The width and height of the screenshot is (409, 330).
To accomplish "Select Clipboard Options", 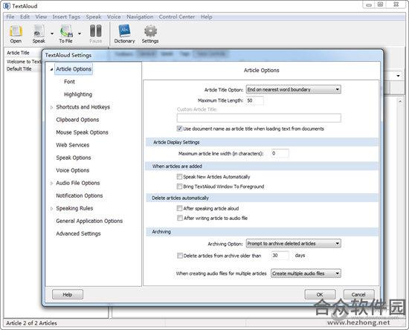I will [x=77, y=120].
